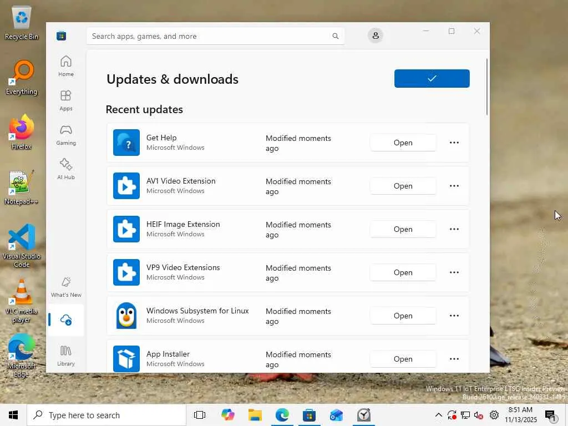The image size is (568, 426).
Task: Focus the Search apps, games, and more field
Action: point(215,36)
